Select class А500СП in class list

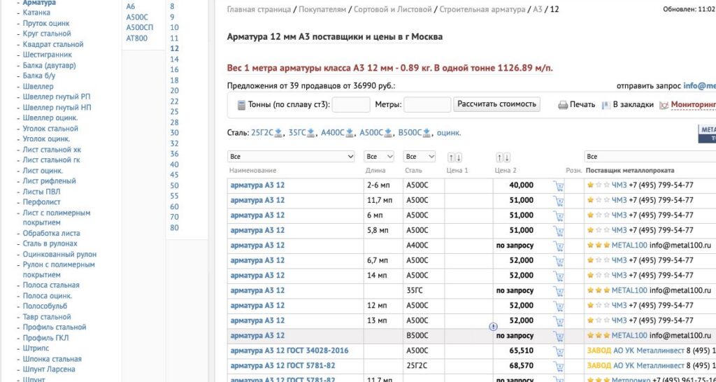point(140,27)
